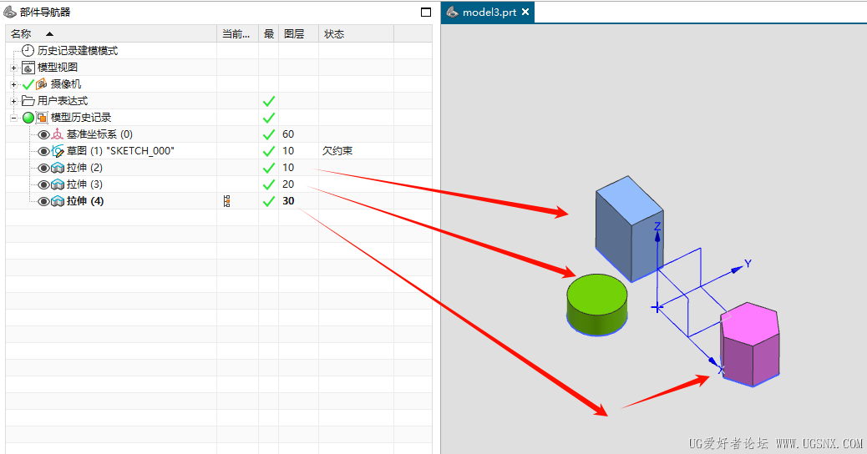Click the sketch icon of 草图 (1)
The width and height of the screenshot is (867, 454).
(x=58, y=151)
